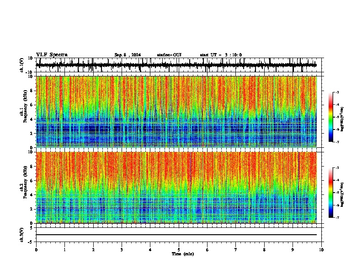Viewport: 362px width, 280px height.
Task: Click the ch.2 "Frequency (kHz)" axis label
Action: (x=25, y=182)
